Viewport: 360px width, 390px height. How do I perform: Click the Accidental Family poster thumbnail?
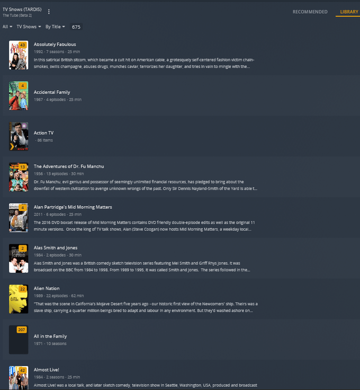point(19,96)
